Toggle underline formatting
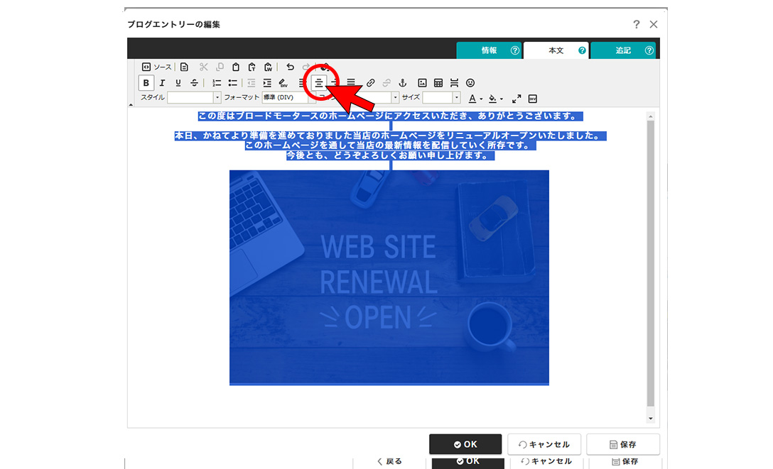 click(178, 83)
